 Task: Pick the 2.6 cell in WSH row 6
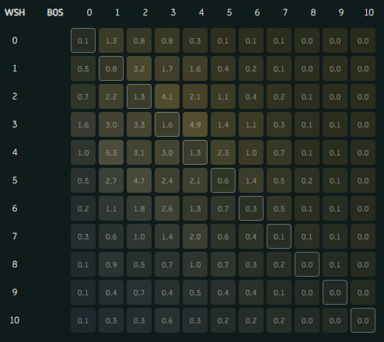pyautogui.click(x=167, y=208)
